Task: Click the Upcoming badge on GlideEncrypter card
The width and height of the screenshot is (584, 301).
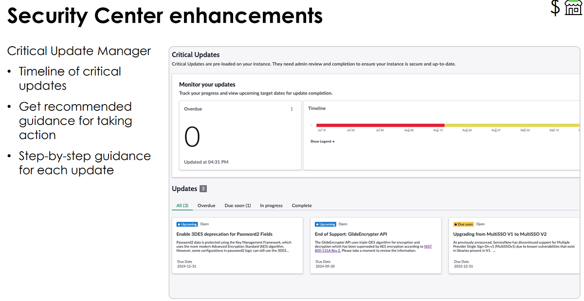Action: pyautogui.click(x=325, y=224)
